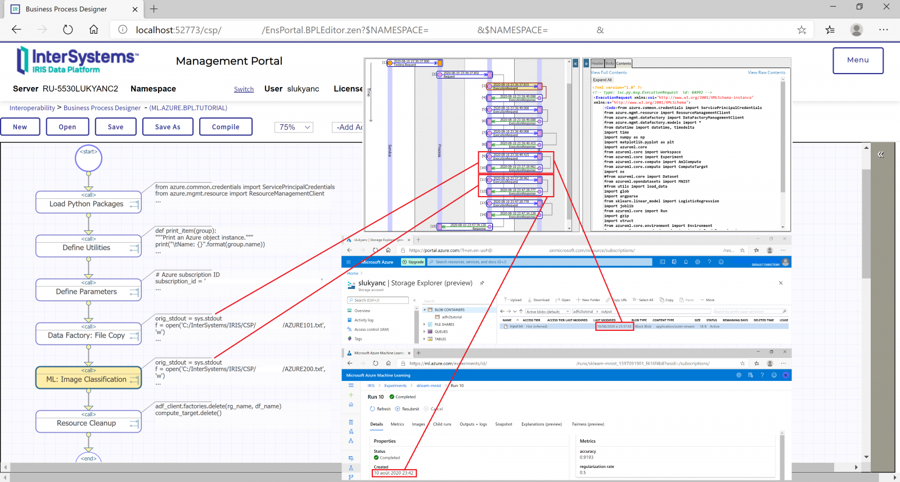This screenshot has height=482, width=900.
Task: Expand the FILE SHARES tree node
Action: coord(424,324)
